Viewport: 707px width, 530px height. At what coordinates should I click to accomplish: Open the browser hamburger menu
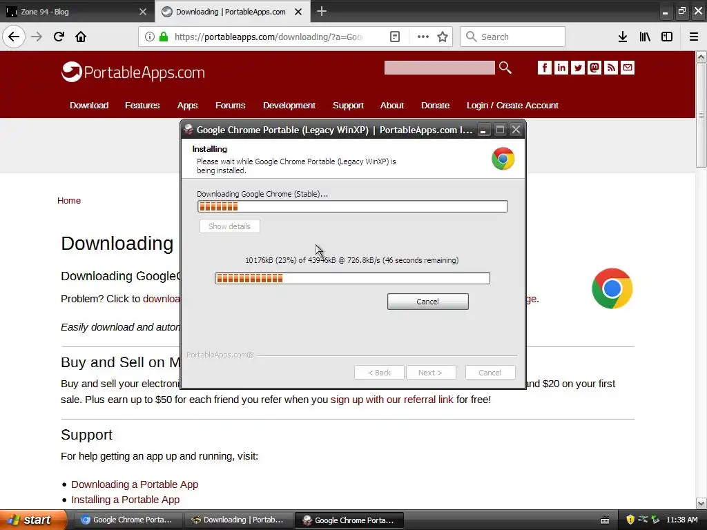click(x=693, y=37)
